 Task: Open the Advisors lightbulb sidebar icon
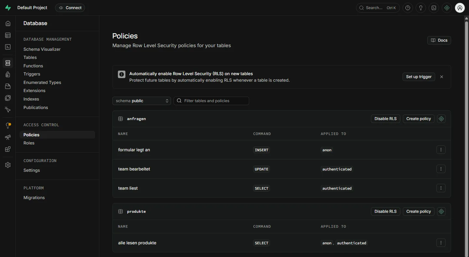[x=8, y=126]
